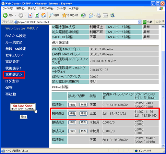Open Favorites with the star icon
166x154 pixels.
[70, 15]
